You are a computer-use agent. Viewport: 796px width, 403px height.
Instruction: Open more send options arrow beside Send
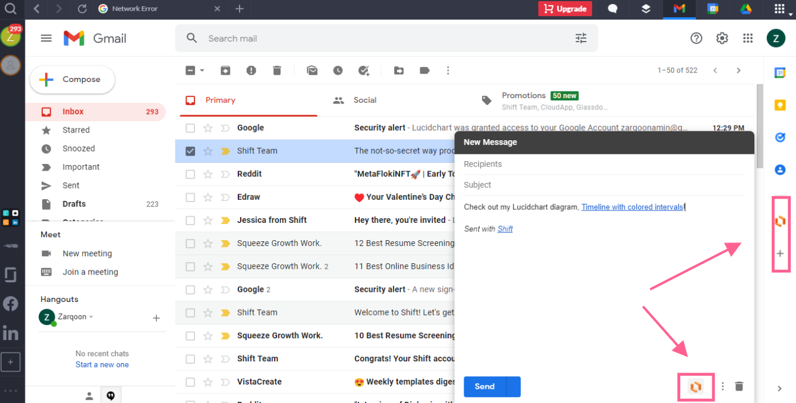tap(513, 386)
